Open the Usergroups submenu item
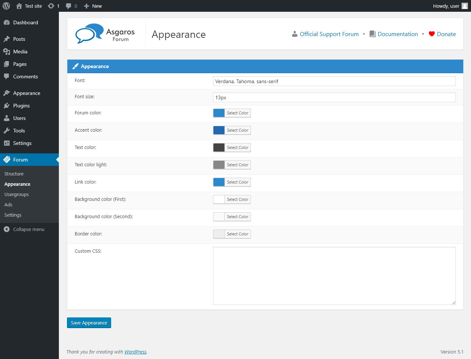The image size is (471, 359). point(17,195)
